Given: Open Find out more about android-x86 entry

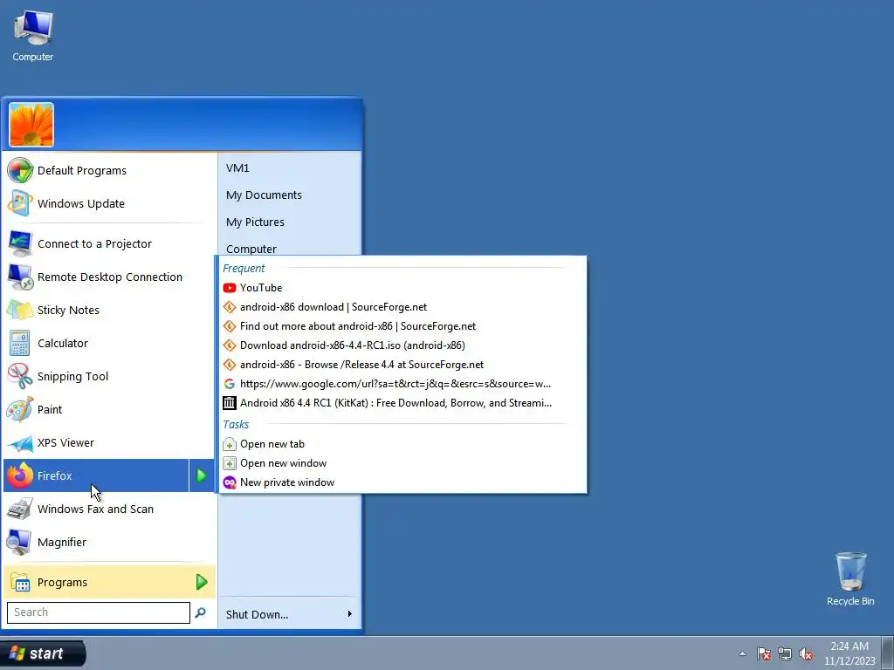Looking at the screenshot, I should (x=402, y=326).
